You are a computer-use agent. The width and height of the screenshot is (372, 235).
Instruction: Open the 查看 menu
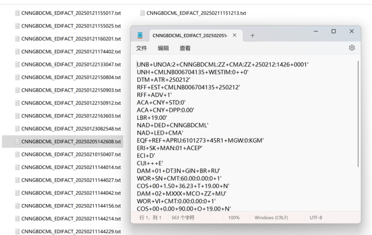coord(185,49)
